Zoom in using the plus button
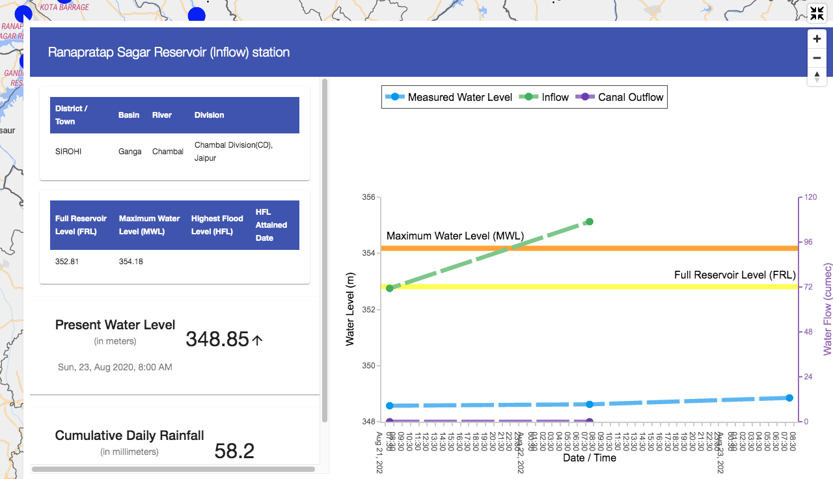833x479 pixels. coord(817,39)
